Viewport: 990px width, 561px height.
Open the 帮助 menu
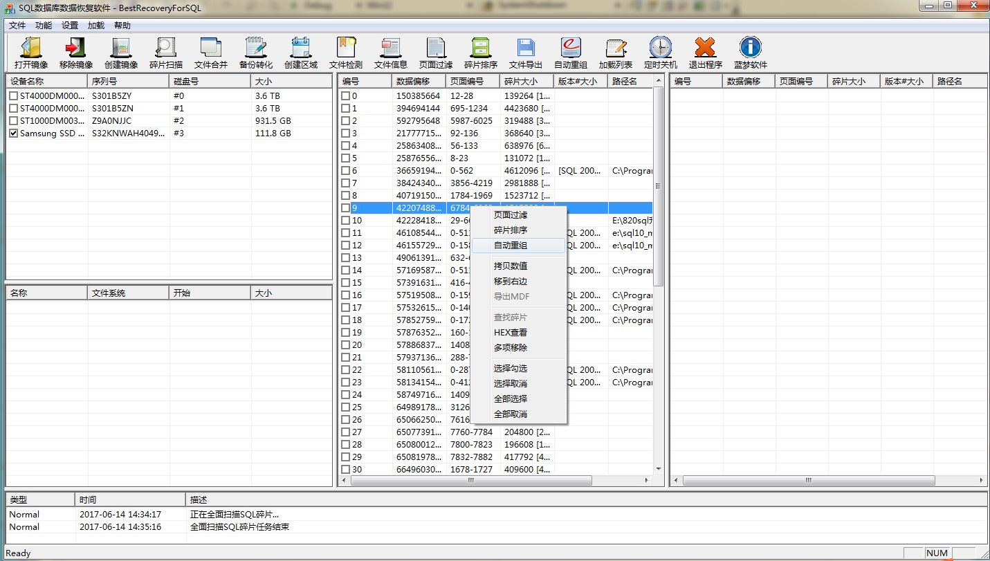pos(122,26)
